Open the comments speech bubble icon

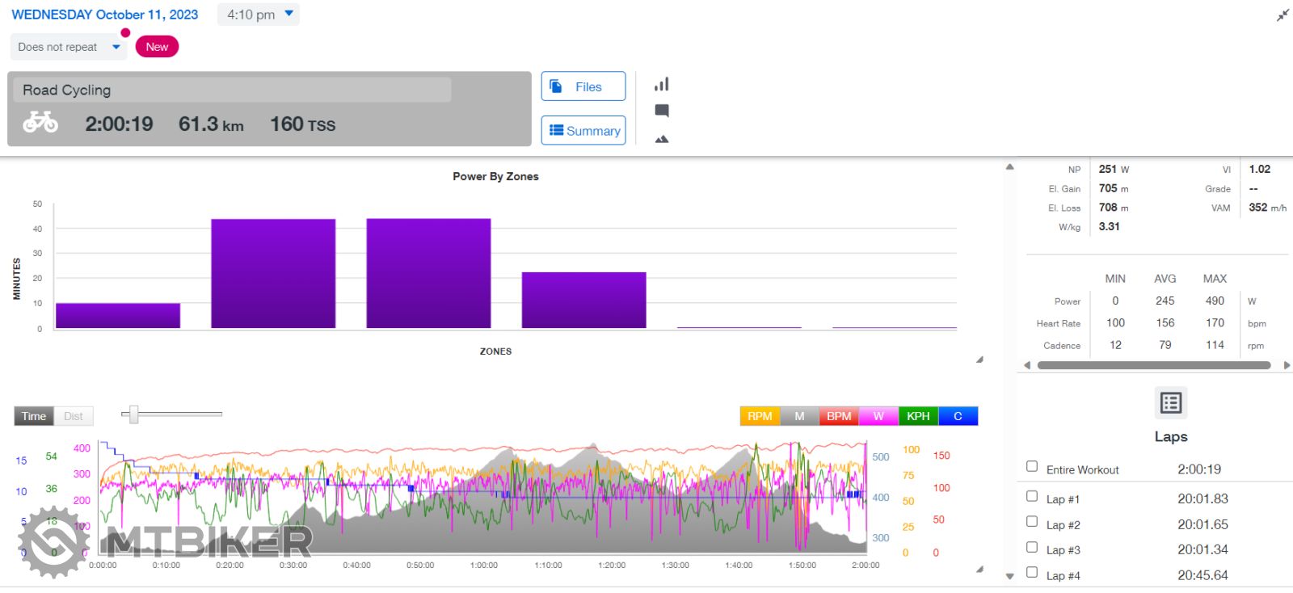[x=661, y=111]
